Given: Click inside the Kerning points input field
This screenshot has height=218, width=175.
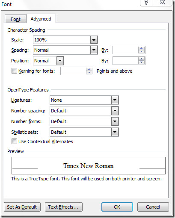Looking at the screenshot, I should tap(73, 71).
